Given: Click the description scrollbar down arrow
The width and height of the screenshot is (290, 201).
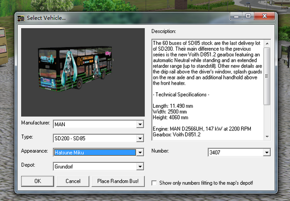Looking at the screenshot, I should click(x=267, y=137).
